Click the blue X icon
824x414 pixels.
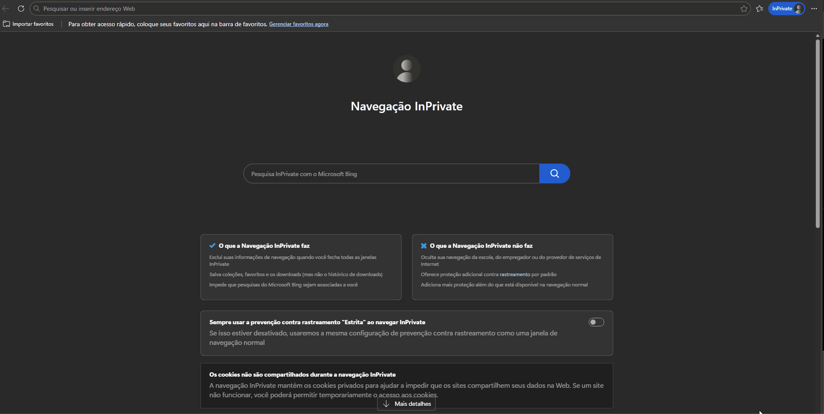pos(424,246)
